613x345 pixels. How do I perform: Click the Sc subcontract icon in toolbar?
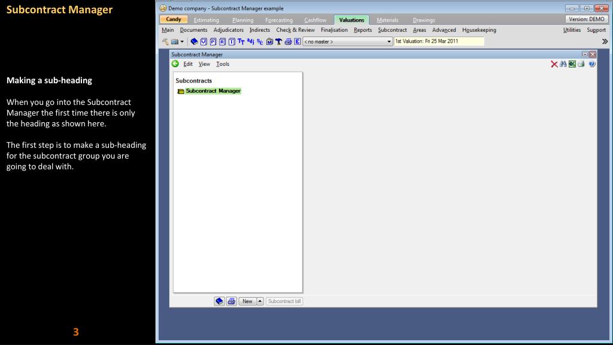click(260, 41)
